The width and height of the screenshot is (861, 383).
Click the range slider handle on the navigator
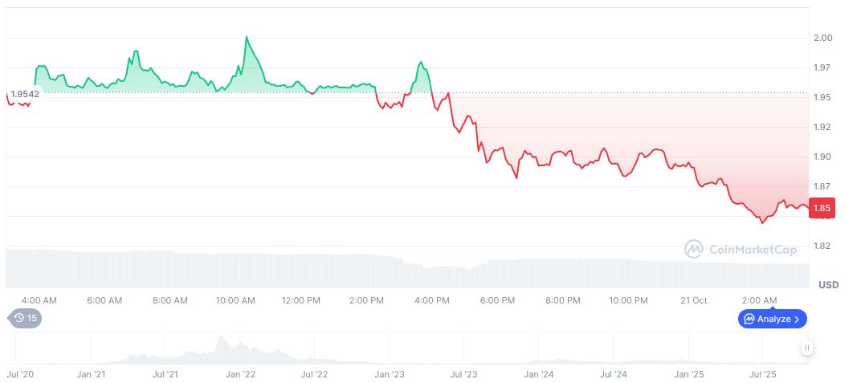(x=806, y=348)
